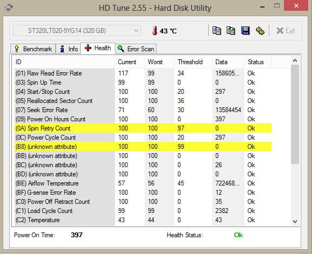Select the Error Scan tab
The image size is (312, 254).
(135, 49)
